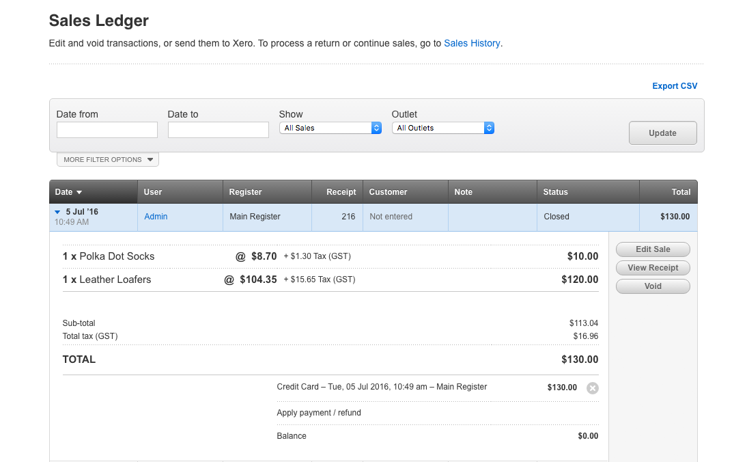Remove the Credit Card payment with the x icon
This screenshot has width=747, height=462.
592,388
